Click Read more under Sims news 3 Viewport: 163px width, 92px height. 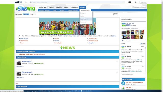tap(20, 67)
